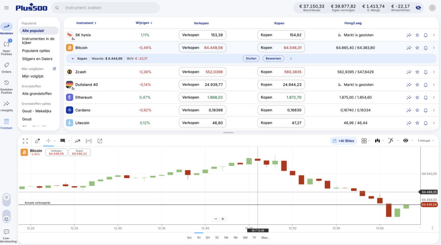Open the chart layout grid icon
Screen dimensions: 441x245
pyautogui.click(x=364, y=141)
